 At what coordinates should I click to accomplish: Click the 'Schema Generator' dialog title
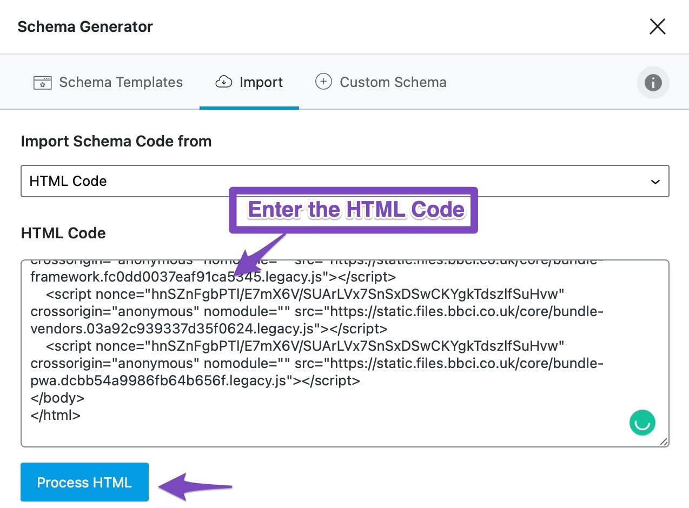click(85, 26)
